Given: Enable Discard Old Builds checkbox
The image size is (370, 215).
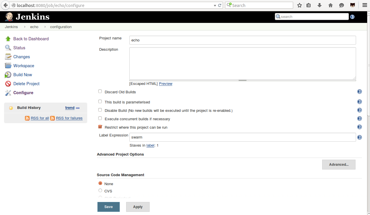Looking at the screenshot, I should click(x=100, y=92).
